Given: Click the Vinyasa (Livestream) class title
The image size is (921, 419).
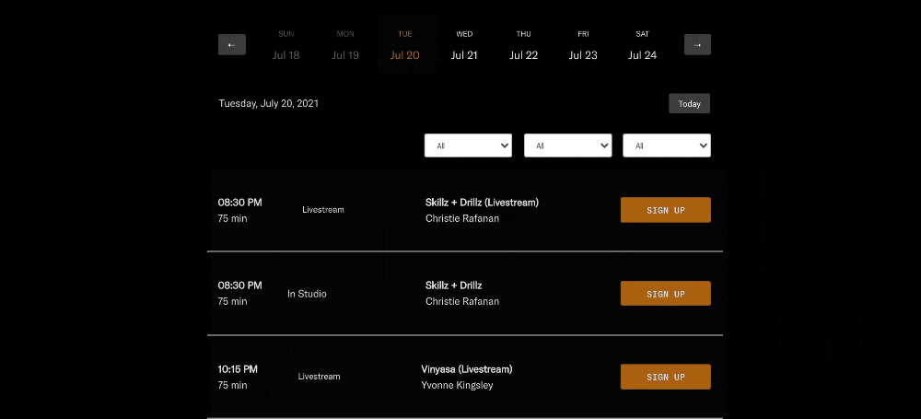Looking at the screenshot, I should point(467,369).
